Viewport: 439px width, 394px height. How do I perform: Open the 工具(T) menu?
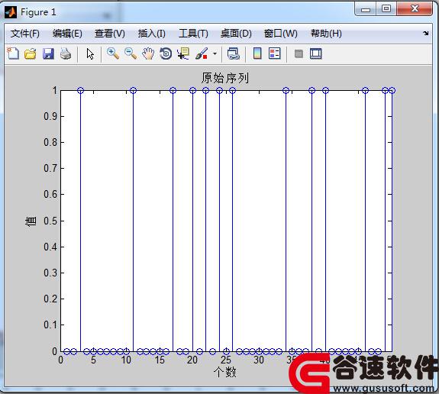click(x=193, y=34)
